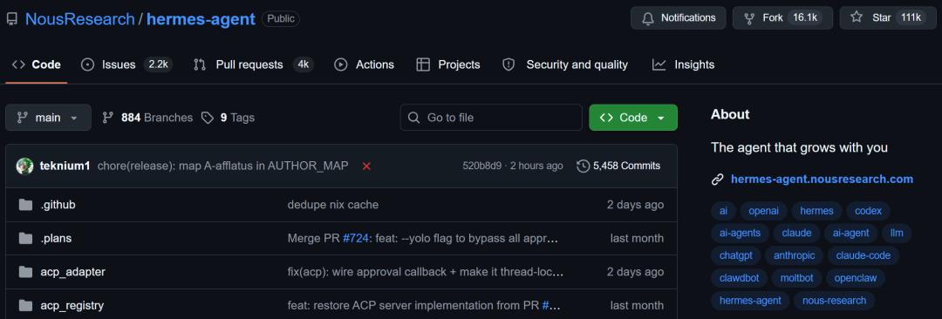Click the 'hermes' topic tag
This screenshot has width=942, height=319.
pos(816,211)
